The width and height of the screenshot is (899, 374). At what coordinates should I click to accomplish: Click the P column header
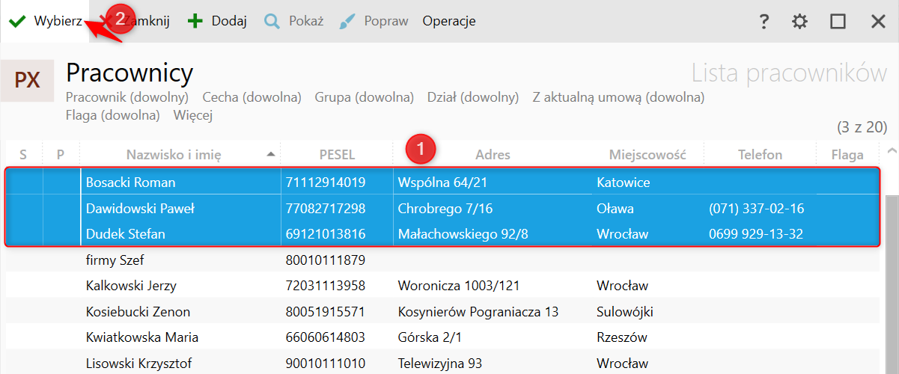coord(61,155)
